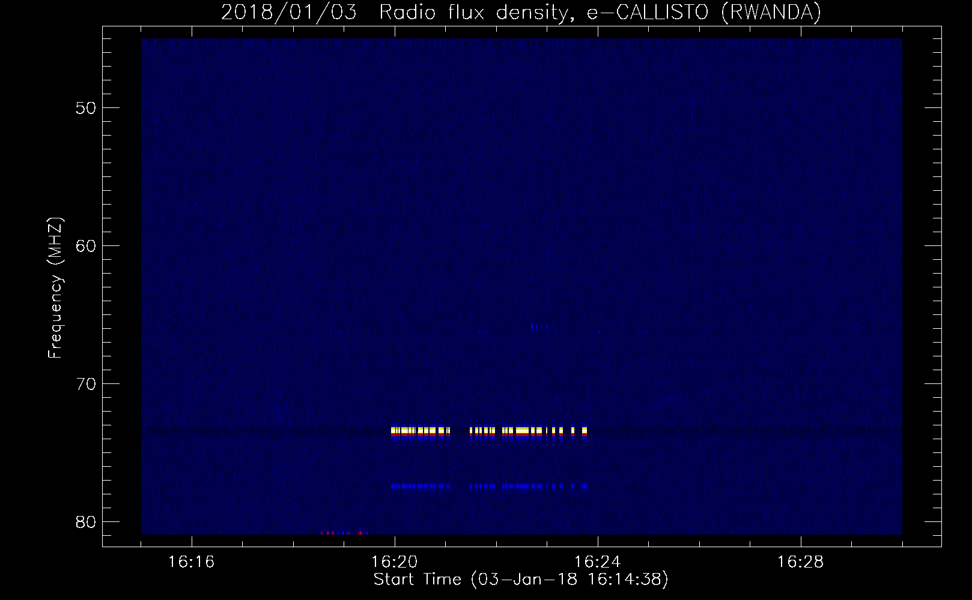Click the bright yellow-red burst near 73 MHz
Viewport: 972px width, 600px height.
click(489, 432)
